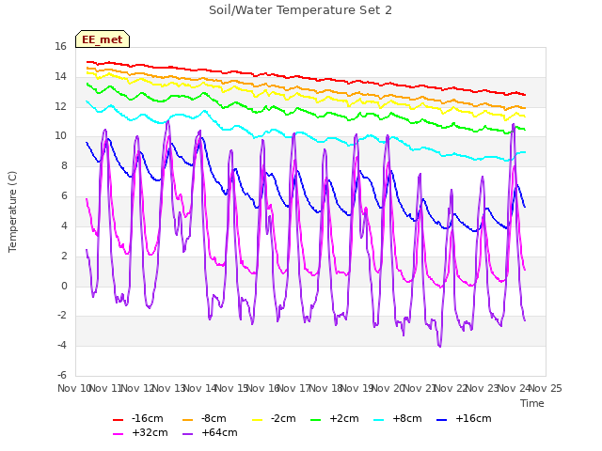Toggle the +8cm legend entry

[397, 418]
